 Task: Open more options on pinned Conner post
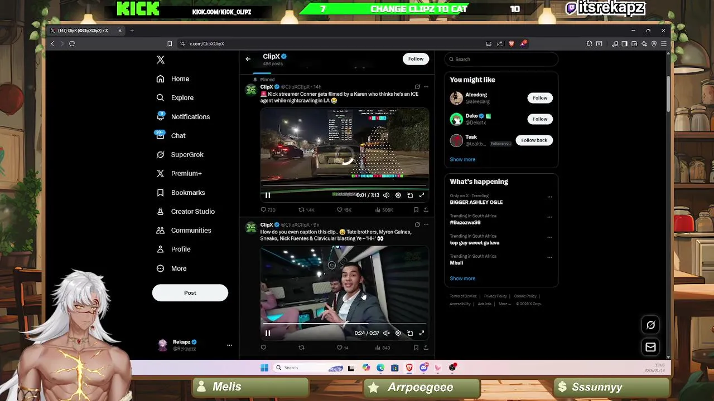pos(426,87)
